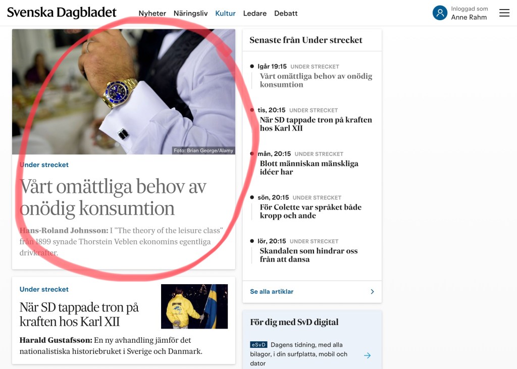Click the Inloggad som Anne Rahm label
Viewport: 517px width, 369px height.
pyautogui.click(x=469, y=13)
